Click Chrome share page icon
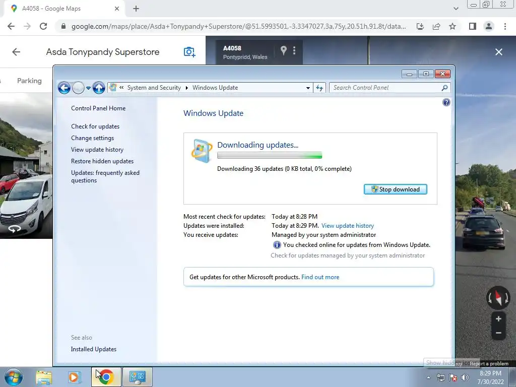This screenshot has height=387, width=516. click(x=436, y=26)
